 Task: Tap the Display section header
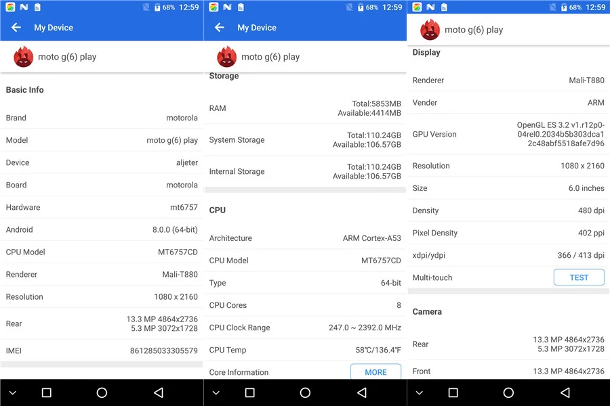click(426, 53)
